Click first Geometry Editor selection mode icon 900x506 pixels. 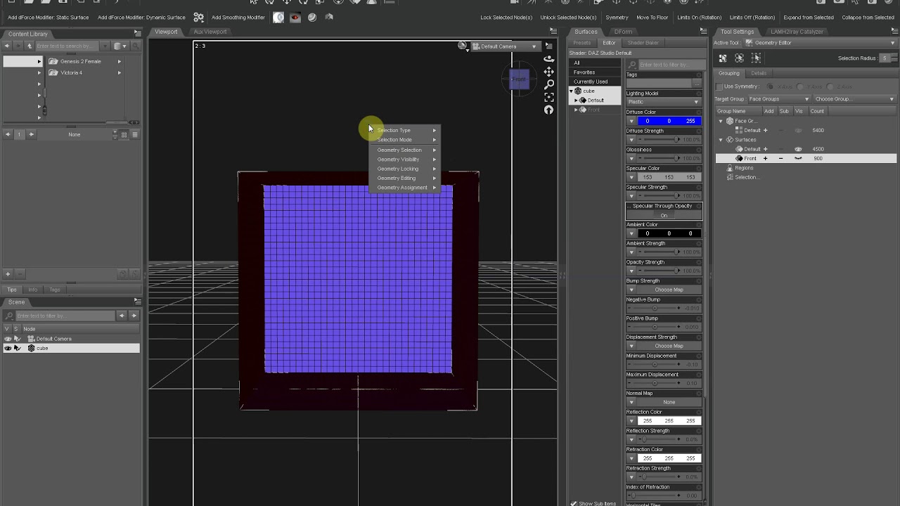tap(723, 58)
